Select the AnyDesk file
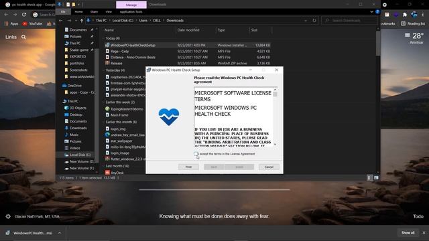This screenshot has width=429, height=241. (117, 173)
